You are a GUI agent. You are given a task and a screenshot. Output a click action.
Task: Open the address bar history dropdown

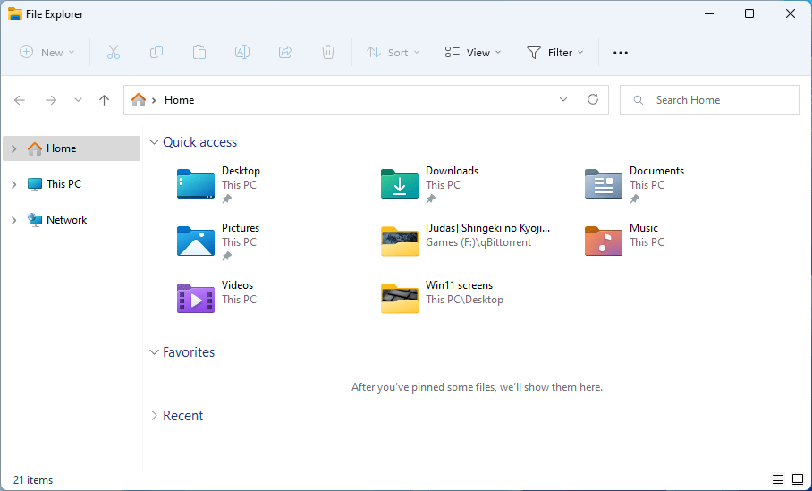pyautogui.click(x=563, y=99)
